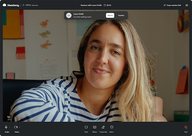Click 'is in the waiting room' text

tap(82, 17)
